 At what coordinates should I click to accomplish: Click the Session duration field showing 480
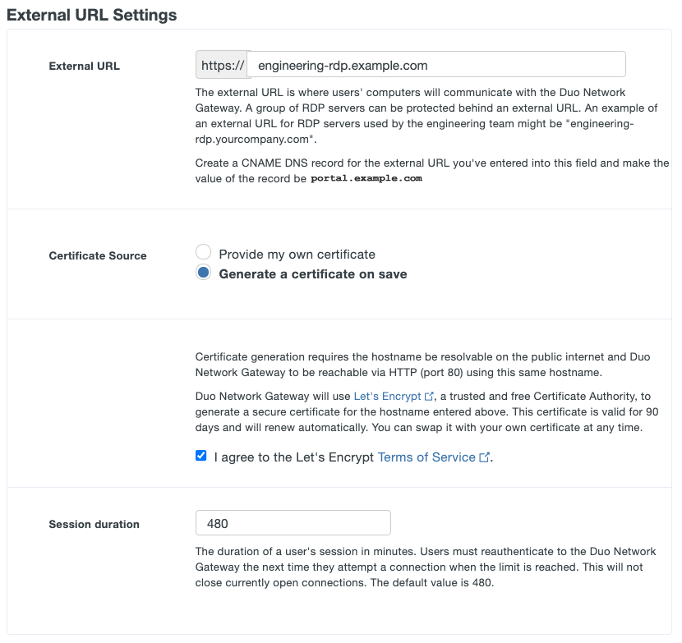[293, 522]
